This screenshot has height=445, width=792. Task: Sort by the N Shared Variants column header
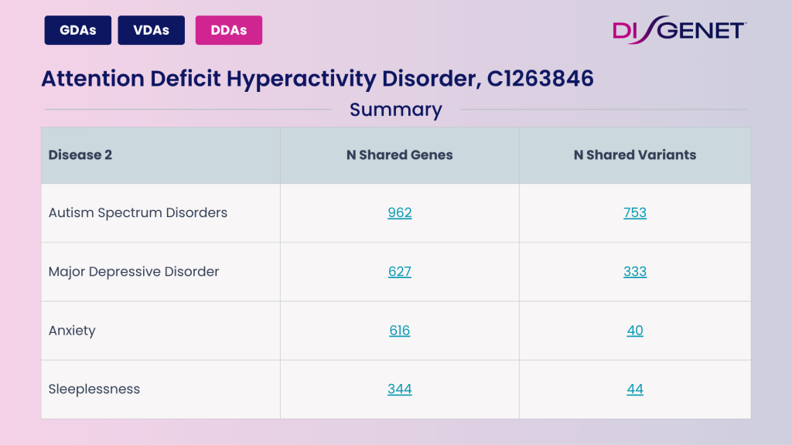click(634, 155)
